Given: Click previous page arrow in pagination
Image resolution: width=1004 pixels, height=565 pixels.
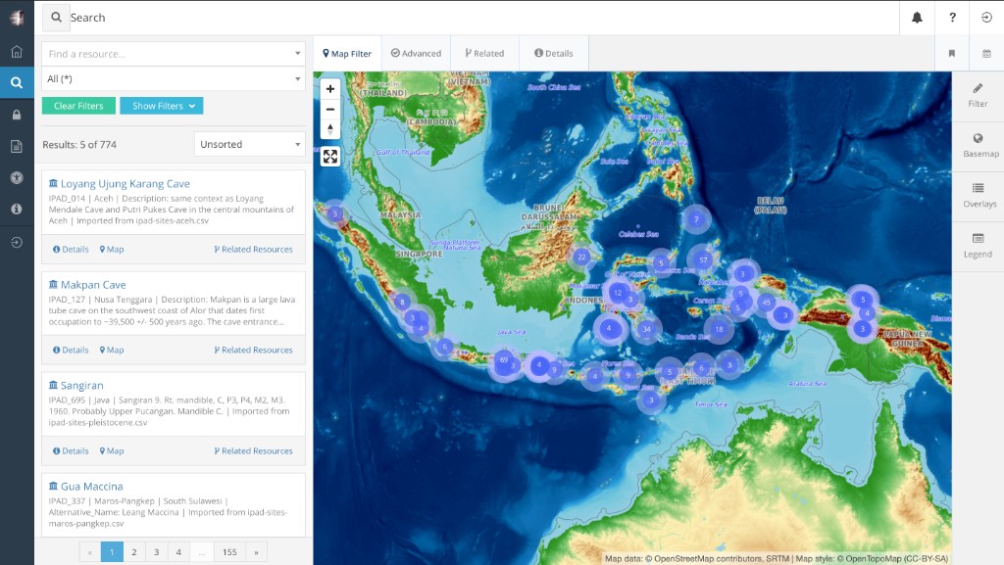Looking at the screenshot, I should [x=89, y=552].
